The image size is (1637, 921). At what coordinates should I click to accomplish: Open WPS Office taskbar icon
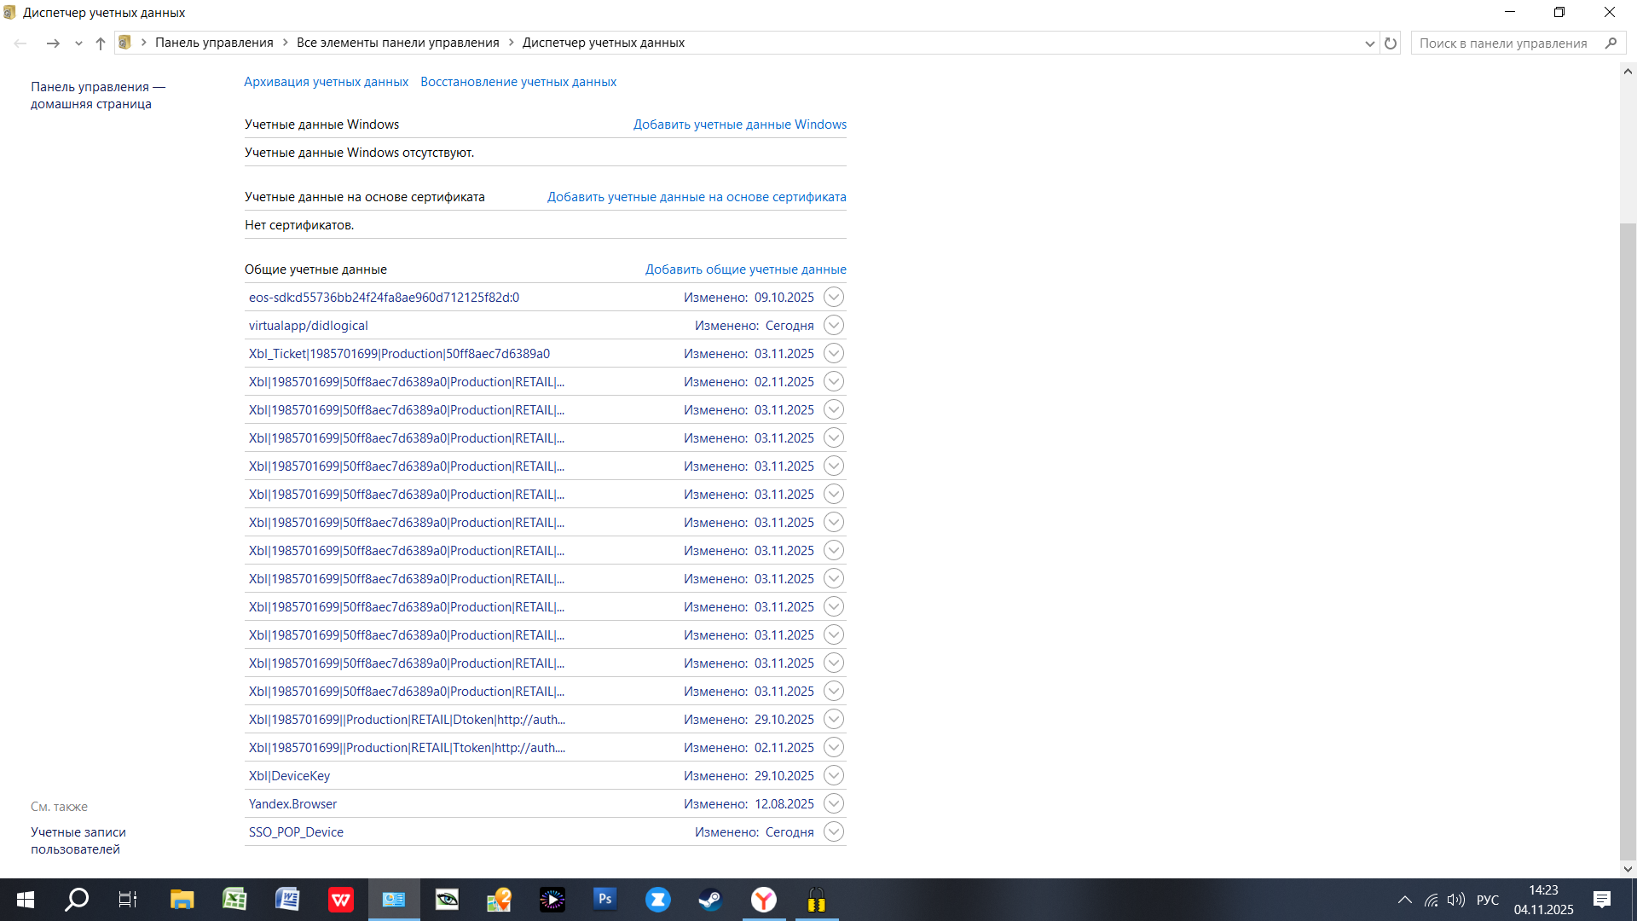point(340,899)
